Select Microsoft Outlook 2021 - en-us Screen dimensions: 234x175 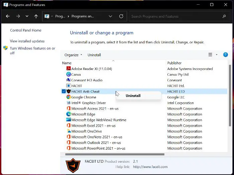click(96, 143)
